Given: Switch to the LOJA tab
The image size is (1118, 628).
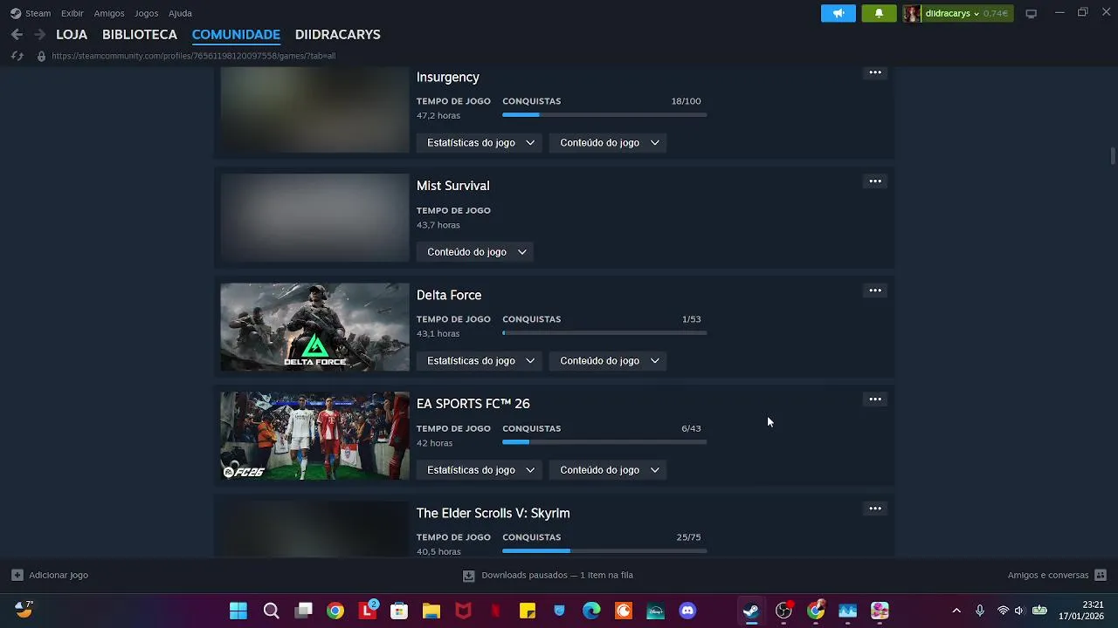Looking at the screenshot, I should 72,35.
